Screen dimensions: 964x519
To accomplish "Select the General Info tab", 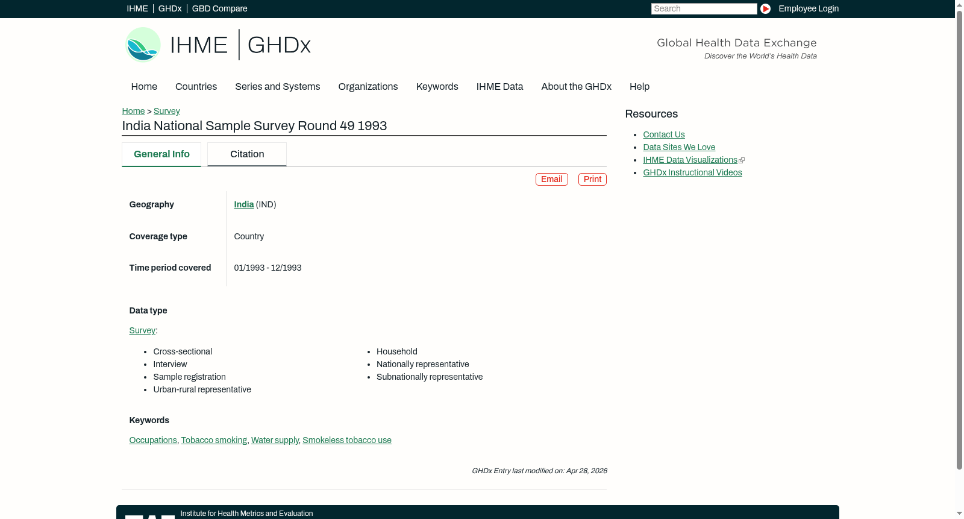I will tap(161, 154).
